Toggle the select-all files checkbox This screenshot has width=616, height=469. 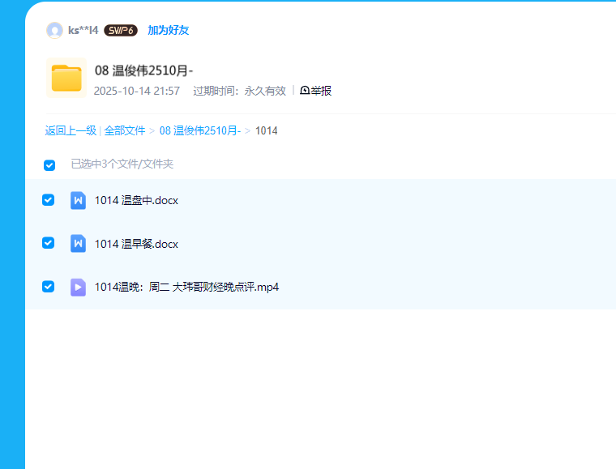click(49, 165)
